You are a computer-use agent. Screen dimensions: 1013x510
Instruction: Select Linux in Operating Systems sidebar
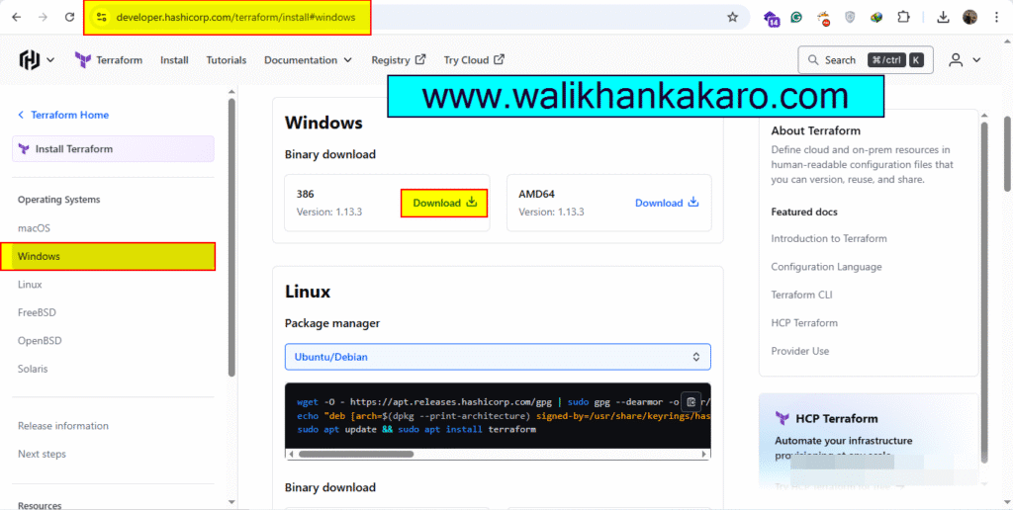(x=30, y=285)
